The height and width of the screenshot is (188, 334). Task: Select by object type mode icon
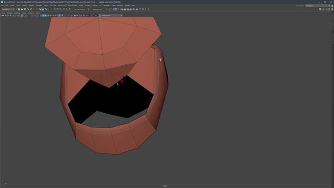coord(43,9)
